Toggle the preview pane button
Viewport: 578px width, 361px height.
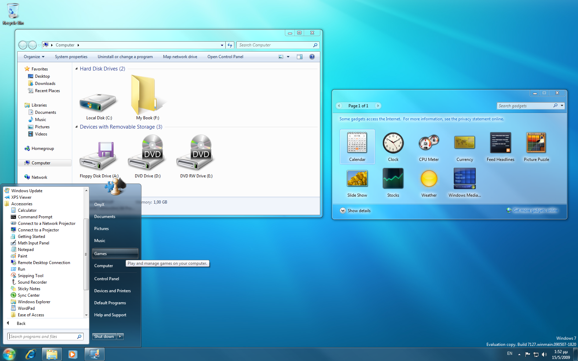click(x=299, y=57)
